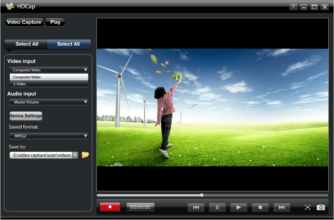
Task: Click the seek bar handle under the video
Action: 202,195
